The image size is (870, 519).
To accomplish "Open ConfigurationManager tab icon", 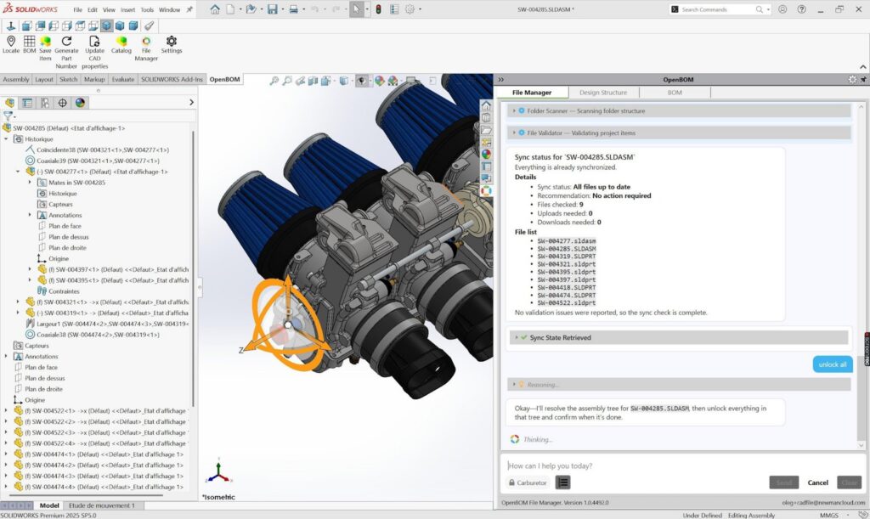I will point(44,103).
